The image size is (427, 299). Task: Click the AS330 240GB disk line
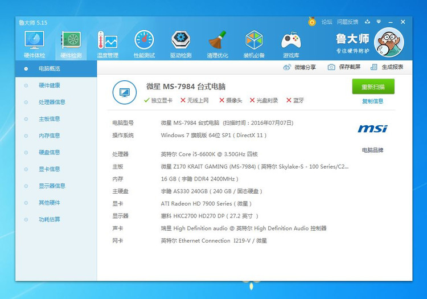(x=212, y=191)
